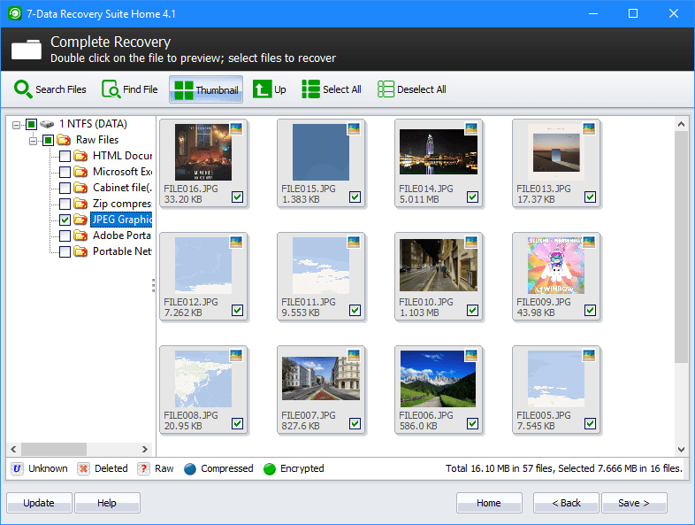Click the Microsoft Excel folder icon
Viewport: 695px width, 525px height.
coord(80,172)
